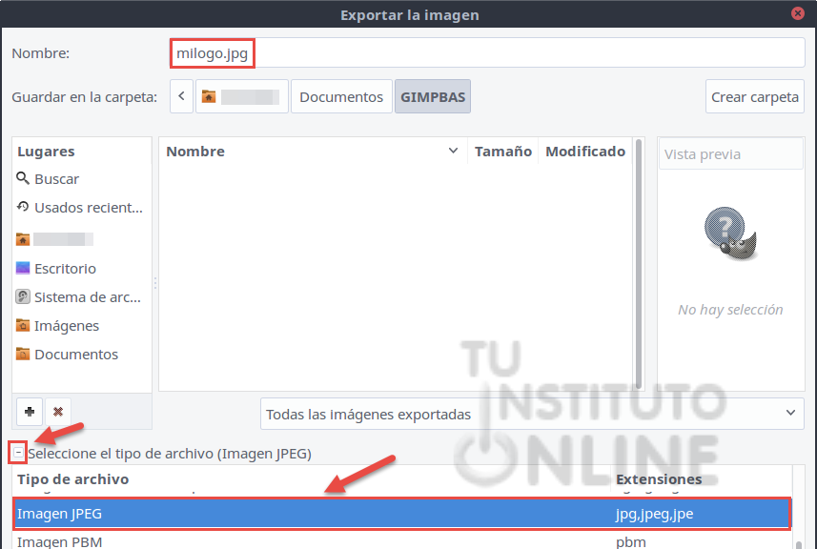The height and width of the screenshot is (549, 817).
Task: Sort files by the Nombre column header
Action: tap(313, 151)
